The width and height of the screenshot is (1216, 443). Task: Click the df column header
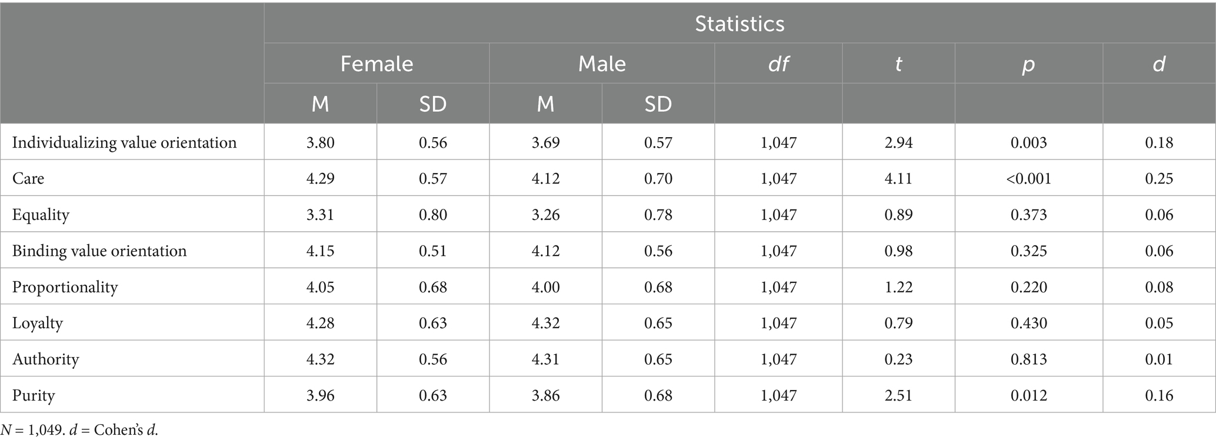pos(778,64)
